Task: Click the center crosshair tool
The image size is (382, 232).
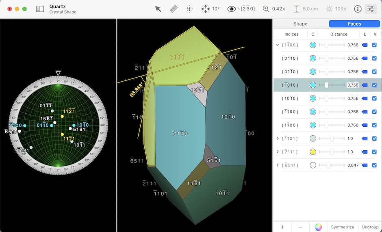Action: pyautogui.click(x=189, y=9)
